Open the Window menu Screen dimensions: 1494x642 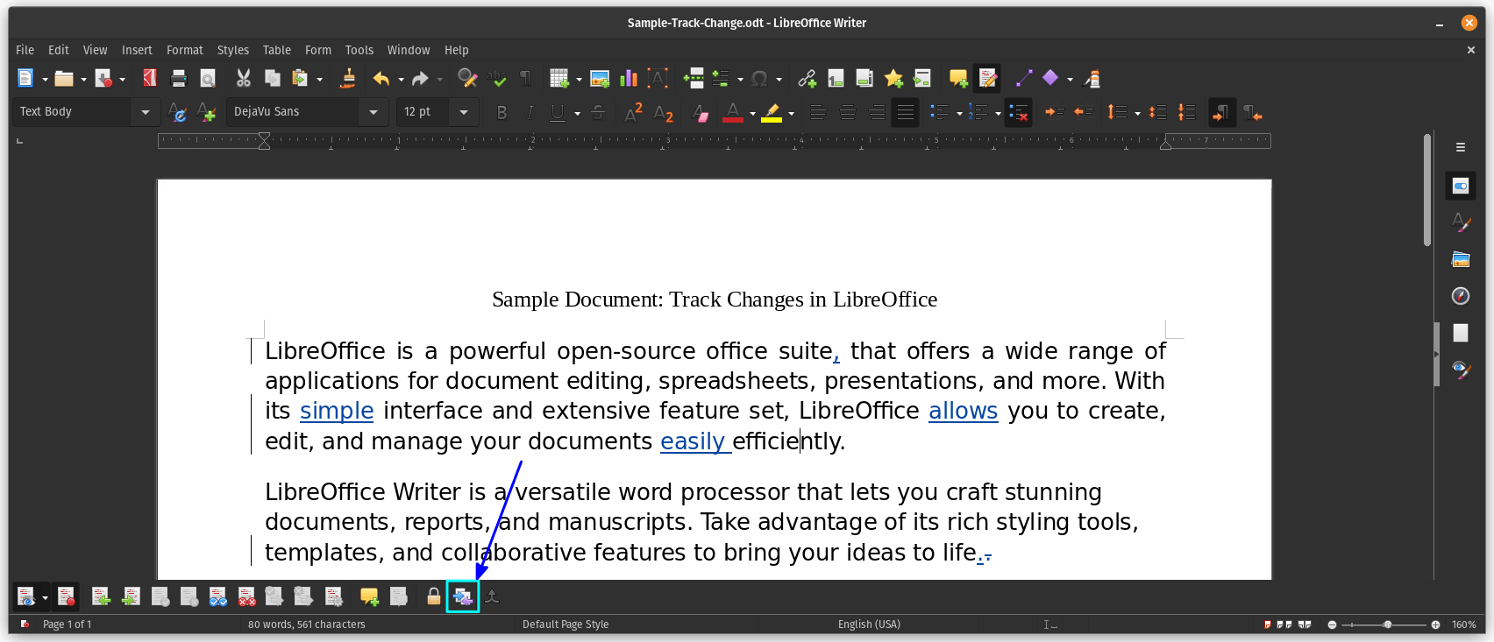[409, 50]
